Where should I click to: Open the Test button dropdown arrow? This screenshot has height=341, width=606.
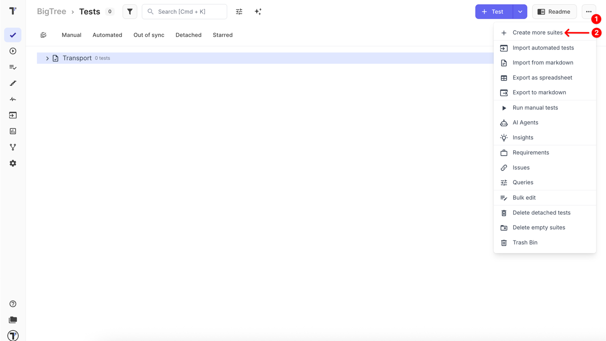[519, 11]
